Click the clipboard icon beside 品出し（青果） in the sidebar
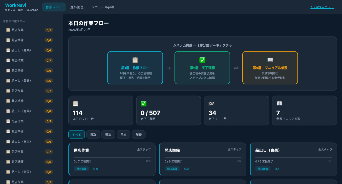The height and width of the screenshot is (184, 342). click(x=8, y=50)
